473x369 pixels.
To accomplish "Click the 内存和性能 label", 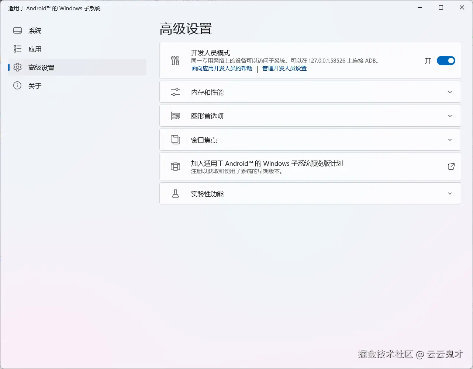I will pyautogui.click(x=207, y=92).
